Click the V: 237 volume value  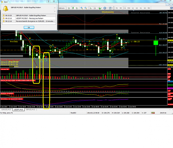(144, 113)
